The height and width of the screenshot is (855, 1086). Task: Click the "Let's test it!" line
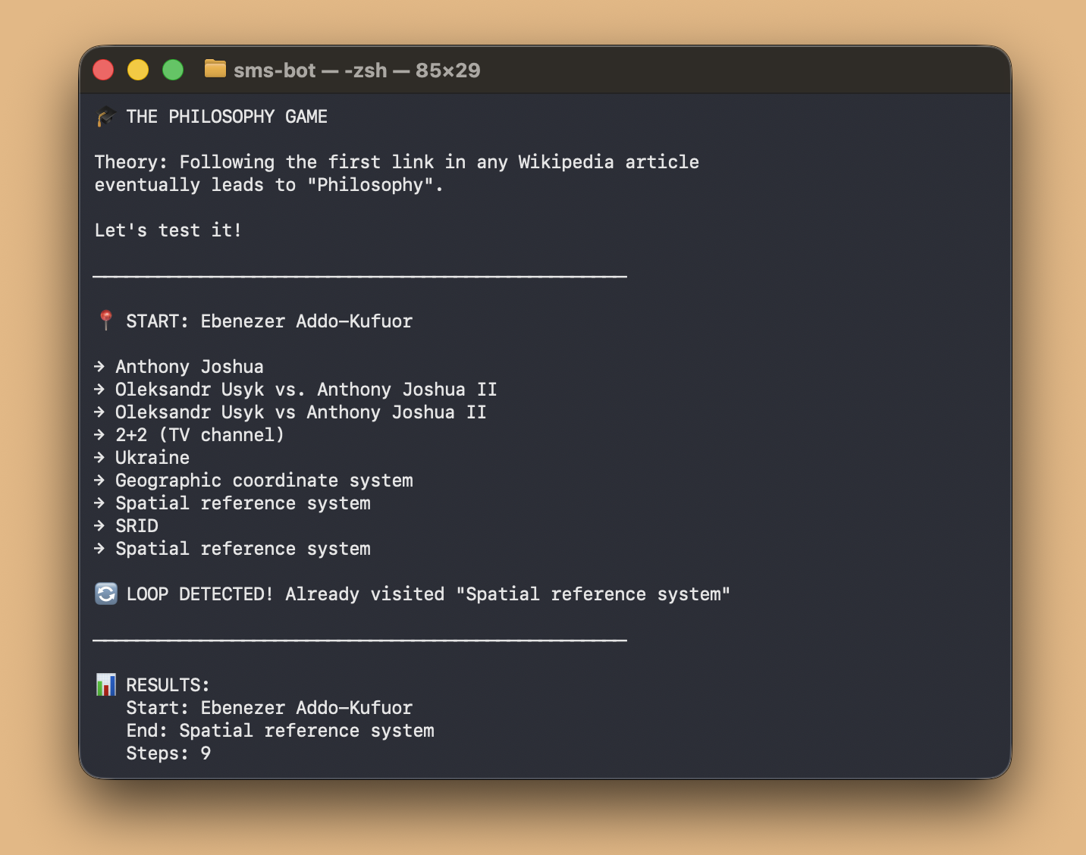[x=168, y=230]
